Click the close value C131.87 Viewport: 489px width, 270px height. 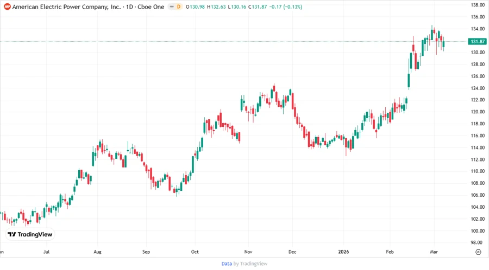point(258,7)
